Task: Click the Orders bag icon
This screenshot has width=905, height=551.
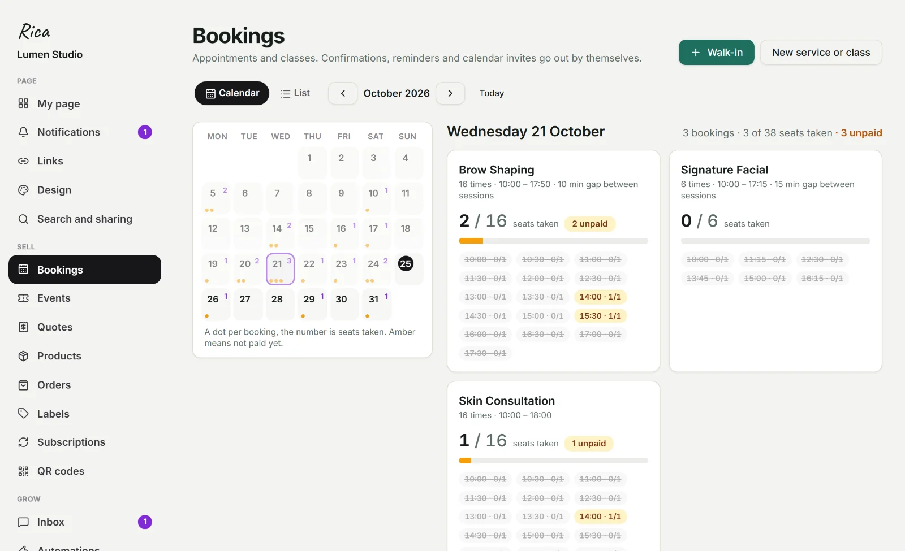Action: click(23, 385)
